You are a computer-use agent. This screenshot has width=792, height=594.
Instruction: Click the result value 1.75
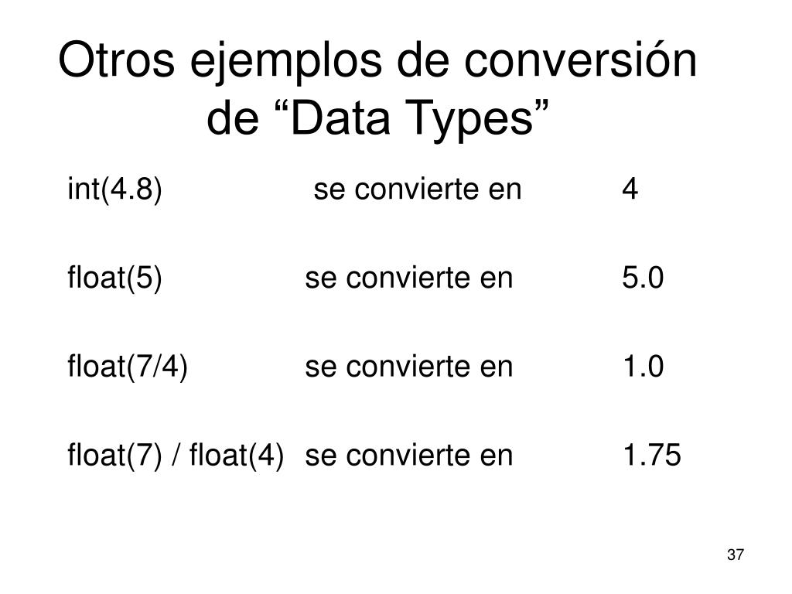pos(651,455)
